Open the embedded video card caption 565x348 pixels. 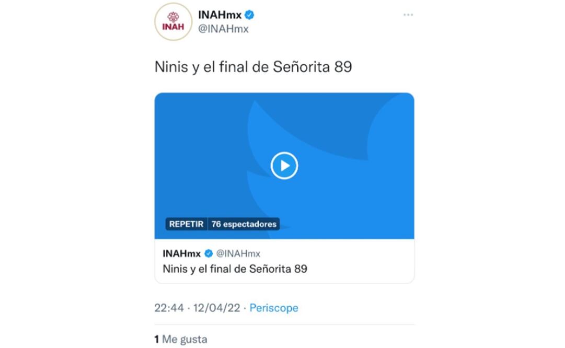point(234,270)
